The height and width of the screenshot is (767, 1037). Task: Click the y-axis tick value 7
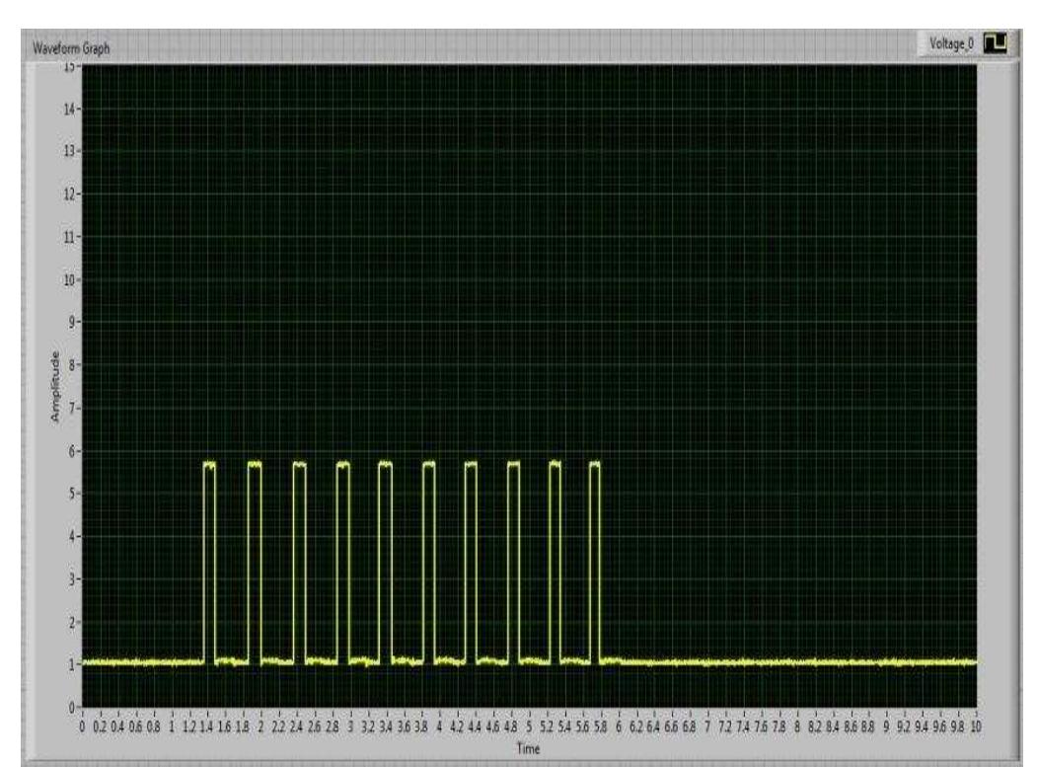(72, 409)
